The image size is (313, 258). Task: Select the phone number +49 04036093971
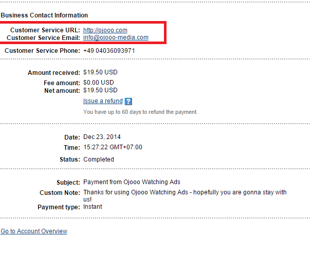(x=109, y=51)
